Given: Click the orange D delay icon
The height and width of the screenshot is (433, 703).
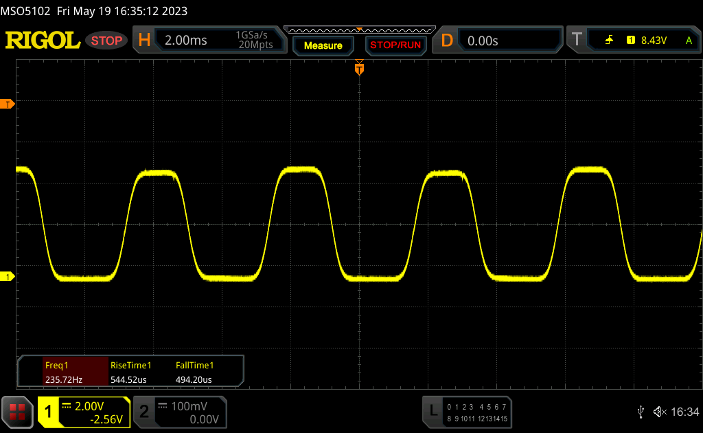Looking at the screenshot, I should point(447,41).
